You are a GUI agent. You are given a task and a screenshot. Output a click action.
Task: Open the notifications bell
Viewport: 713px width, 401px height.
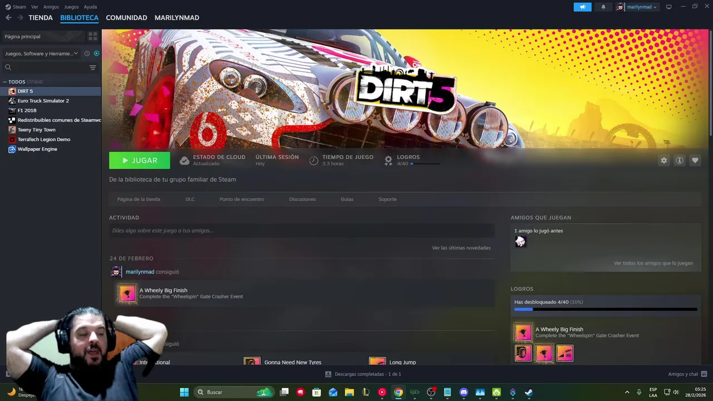click(603, 7)
